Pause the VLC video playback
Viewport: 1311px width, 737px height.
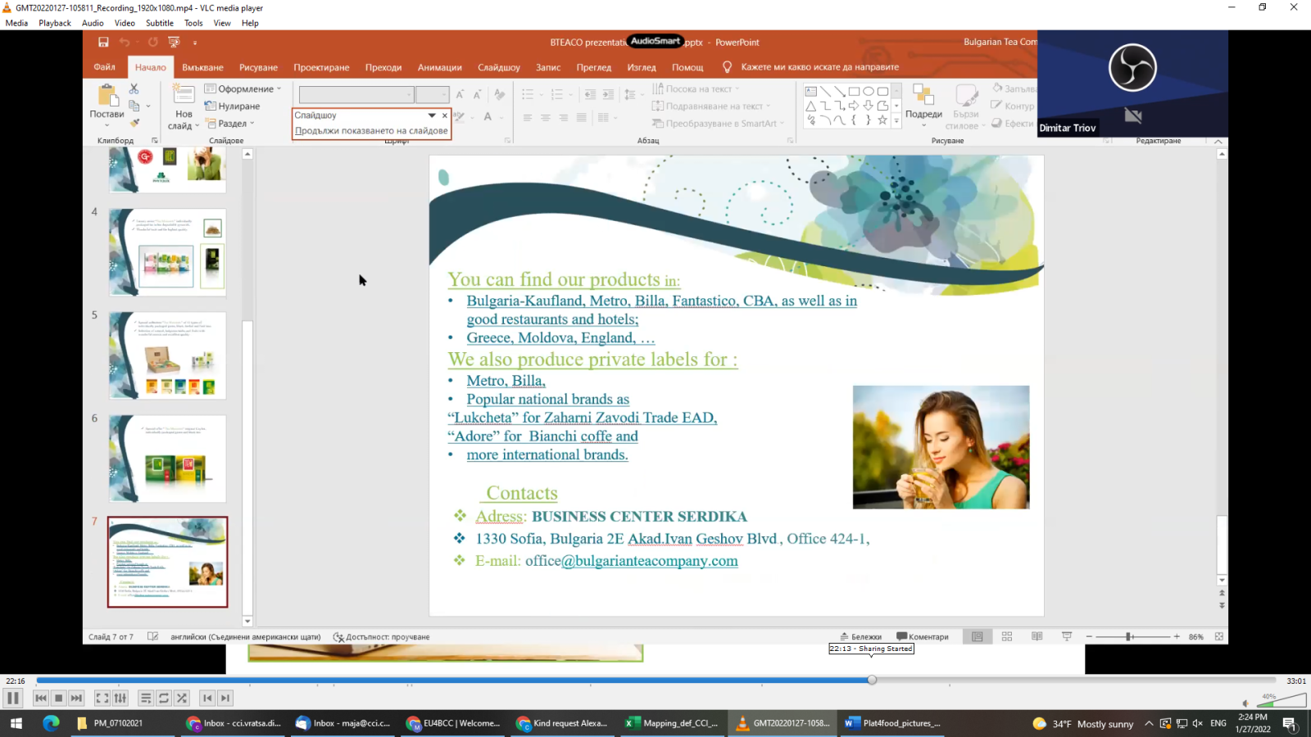pos(12,698)
